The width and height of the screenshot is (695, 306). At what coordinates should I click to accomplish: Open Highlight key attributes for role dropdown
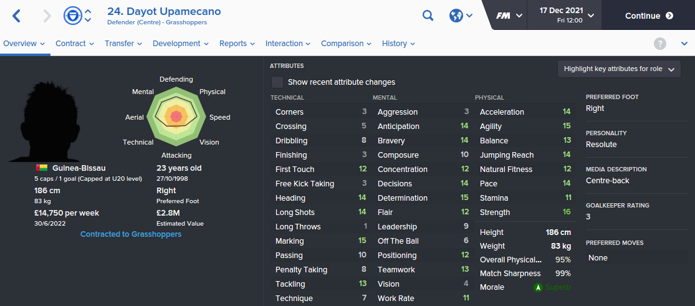click(619, 69)
